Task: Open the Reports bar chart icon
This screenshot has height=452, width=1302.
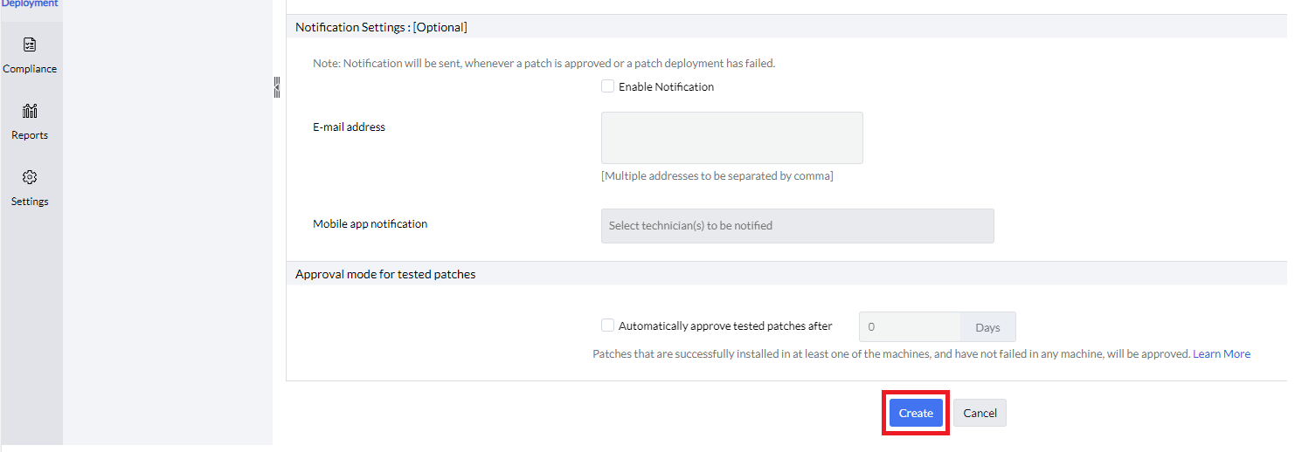Action: click(x=30, y=111)
